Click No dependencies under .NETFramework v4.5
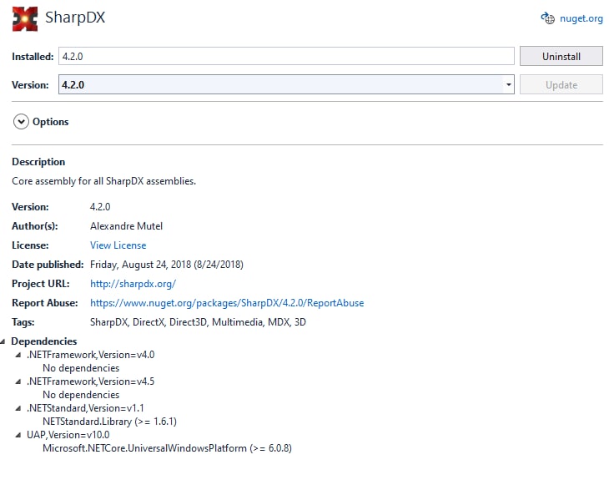The height and width of the screenshot is (480, 609). click(81, 395)
